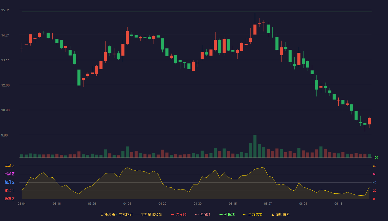
Task: Click the 06-18 date label
Action: click(x=338, y=204)
